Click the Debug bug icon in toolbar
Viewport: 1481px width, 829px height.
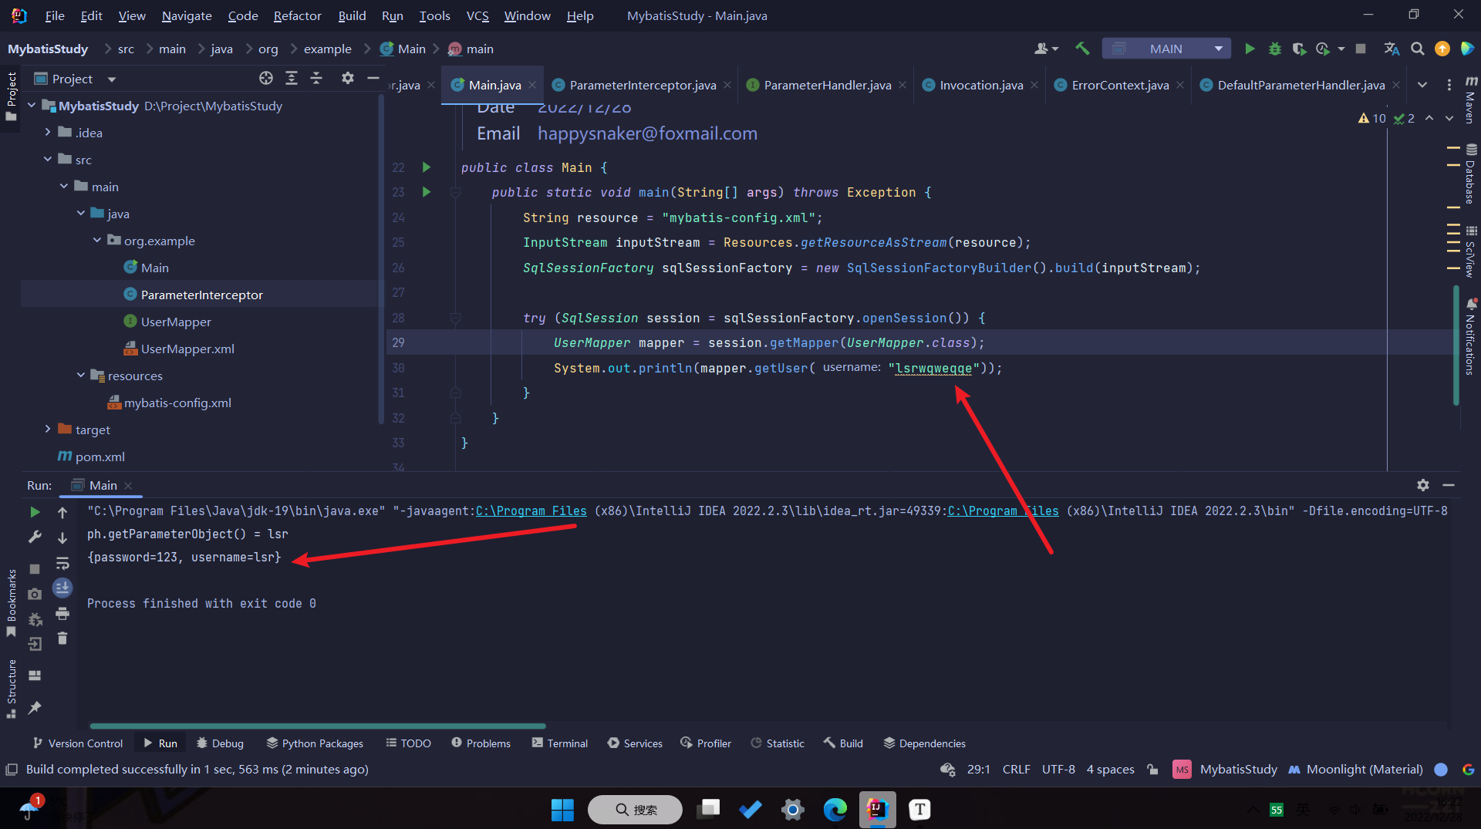pyautogui.click(x=1274, y=49)
